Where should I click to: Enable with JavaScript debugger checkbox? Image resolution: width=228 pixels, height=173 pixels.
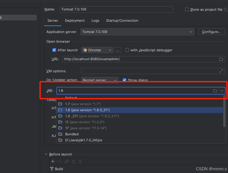(x=127, y=50)
